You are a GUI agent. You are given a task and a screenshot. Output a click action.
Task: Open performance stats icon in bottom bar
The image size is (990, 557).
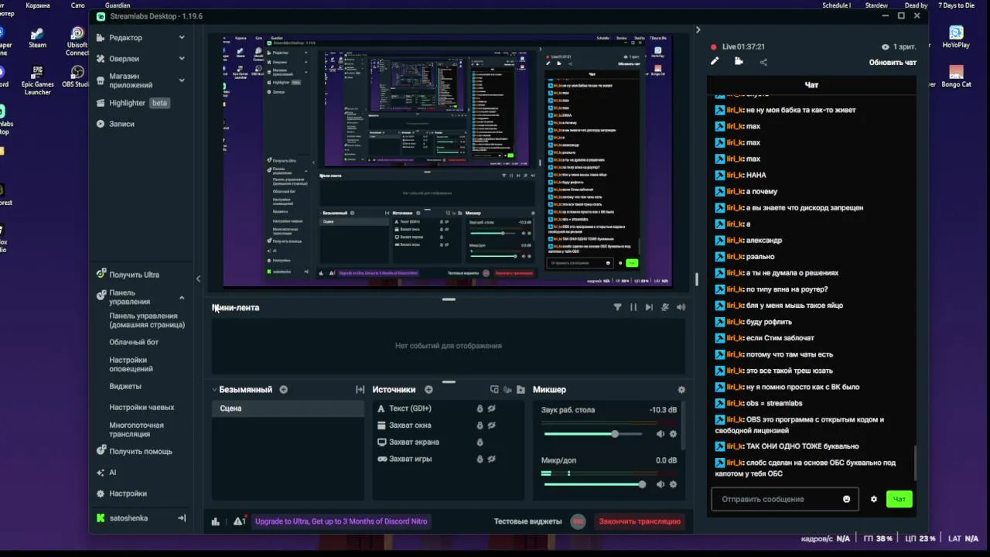[x=215, y=521]
